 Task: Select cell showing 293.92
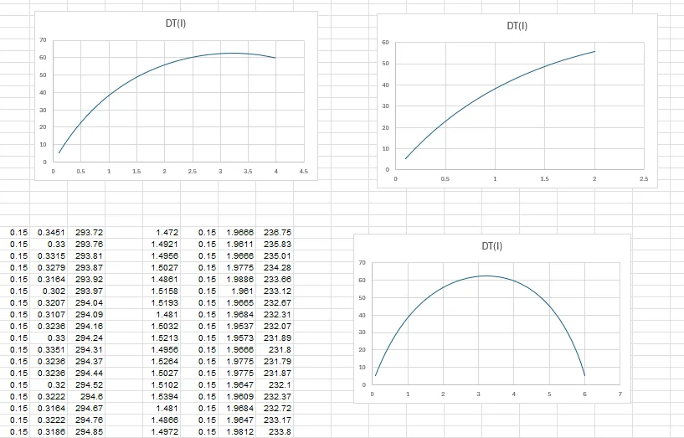[x=86, y=280]
